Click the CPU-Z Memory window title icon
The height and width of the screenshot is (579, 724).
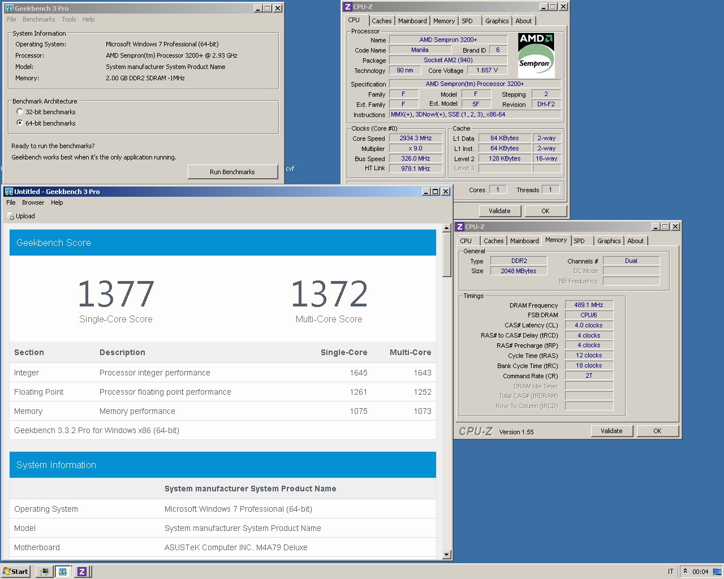(x=460, y=227)
